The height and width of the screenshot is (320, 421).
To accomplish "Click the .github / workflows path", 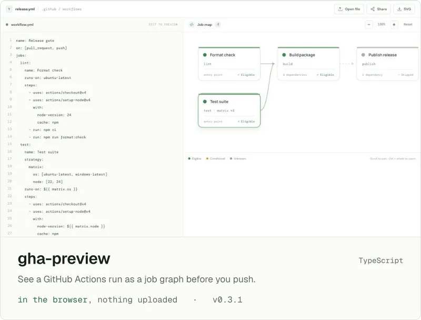I will (62, 9).
